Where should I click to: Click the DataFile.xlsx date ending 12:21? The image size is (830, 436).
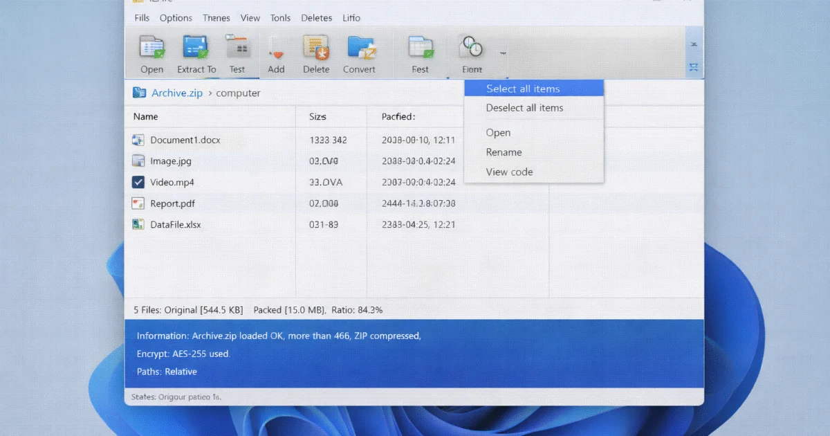[418, 224]
